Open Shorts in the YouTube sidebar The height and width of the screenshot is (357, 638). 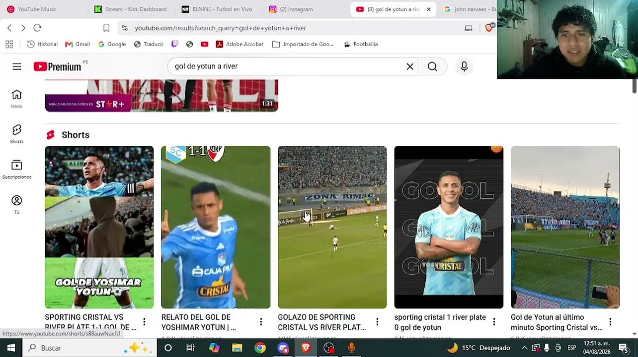[17, 134]
